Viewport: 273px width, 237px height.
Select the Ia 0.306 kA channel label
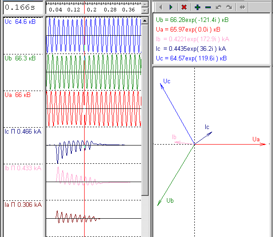tap(23, 205)
